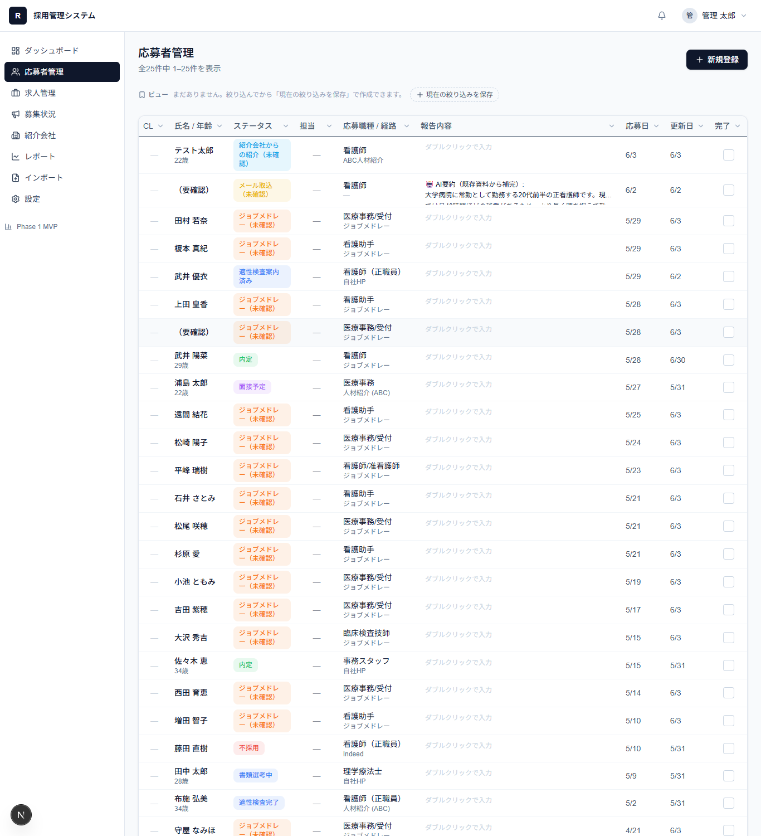Click 書類選考中 badge for 田中 太郎
The width and height of the screenshot is (761, 836).
coord(256,775)
